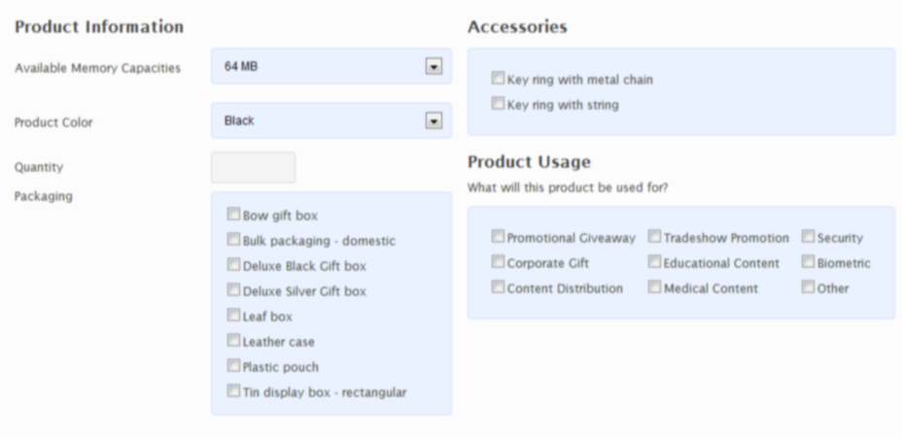Tick the Promotional Giveaway usage checkbox

click(x=498, y=237)
